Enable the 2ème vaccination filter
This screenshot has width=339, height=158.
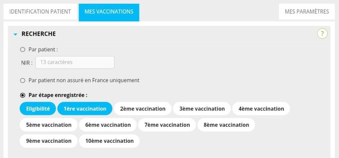click(143, 109)
